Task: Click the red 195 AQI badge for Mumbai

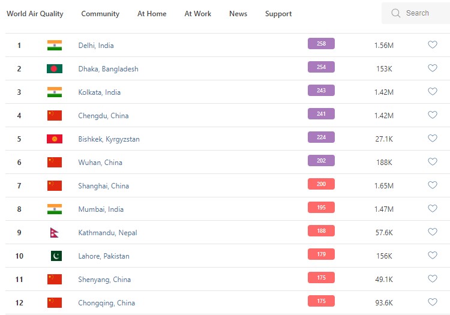Action: 321,208
